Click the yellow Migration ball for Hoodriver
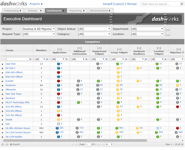This screenshot has width=185, height=150. pos(177,85)
